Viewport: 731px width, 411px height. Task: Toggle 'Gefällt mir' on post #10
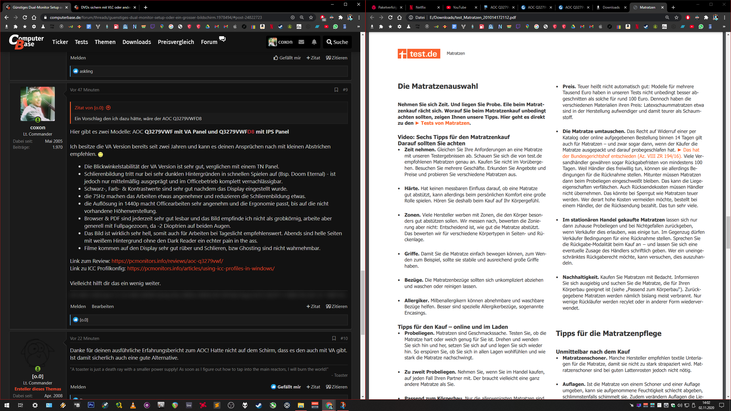(286, 387)
